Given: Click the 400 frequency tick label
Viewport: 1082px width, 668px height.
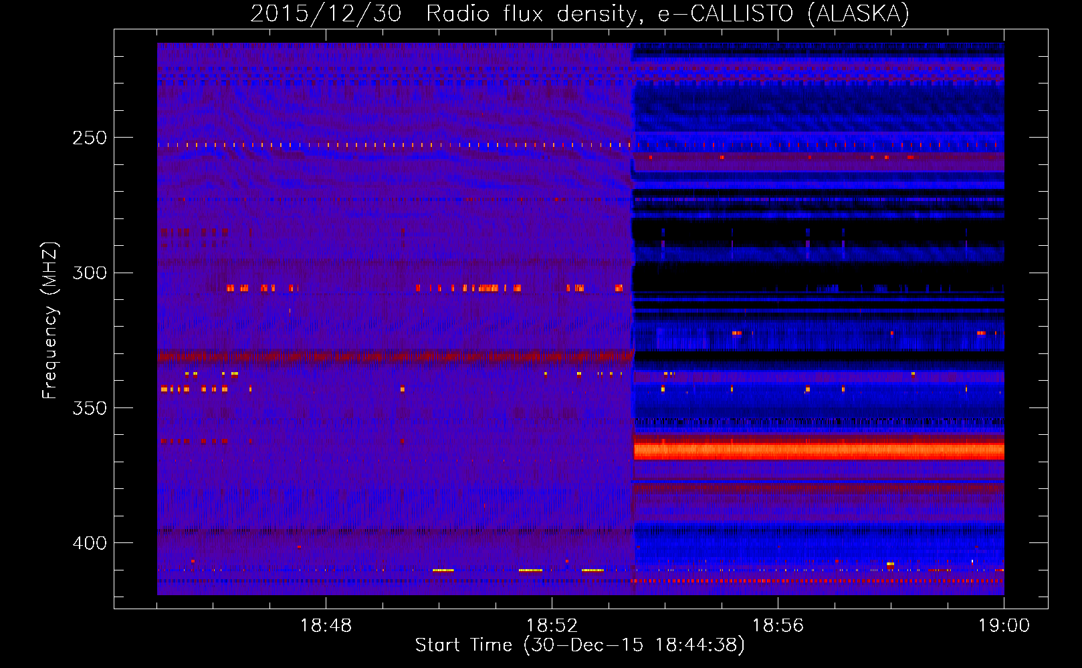Looking at the screenshot, I should 90,543.
